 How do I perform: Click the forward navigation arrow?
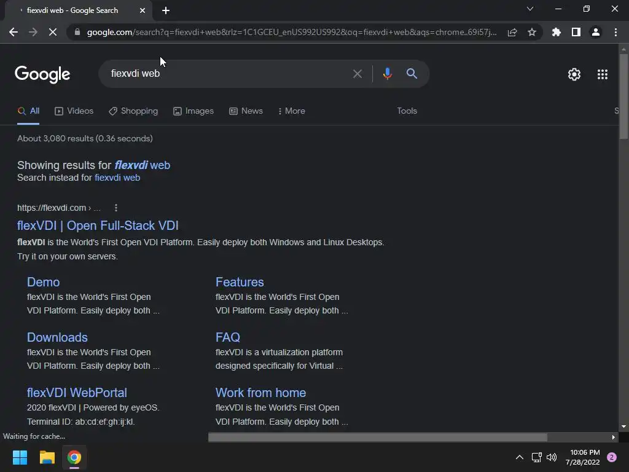click(33, 32)
